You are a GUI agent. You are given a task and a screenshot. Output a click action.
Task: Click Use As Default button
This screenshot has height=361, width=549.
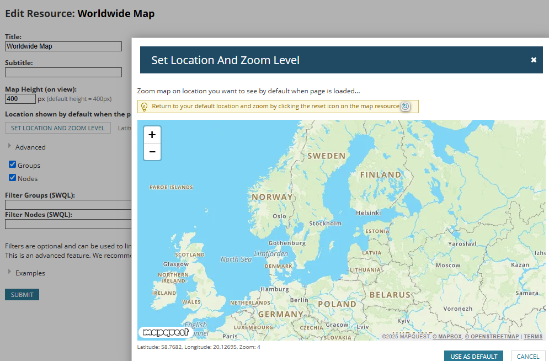473,356
